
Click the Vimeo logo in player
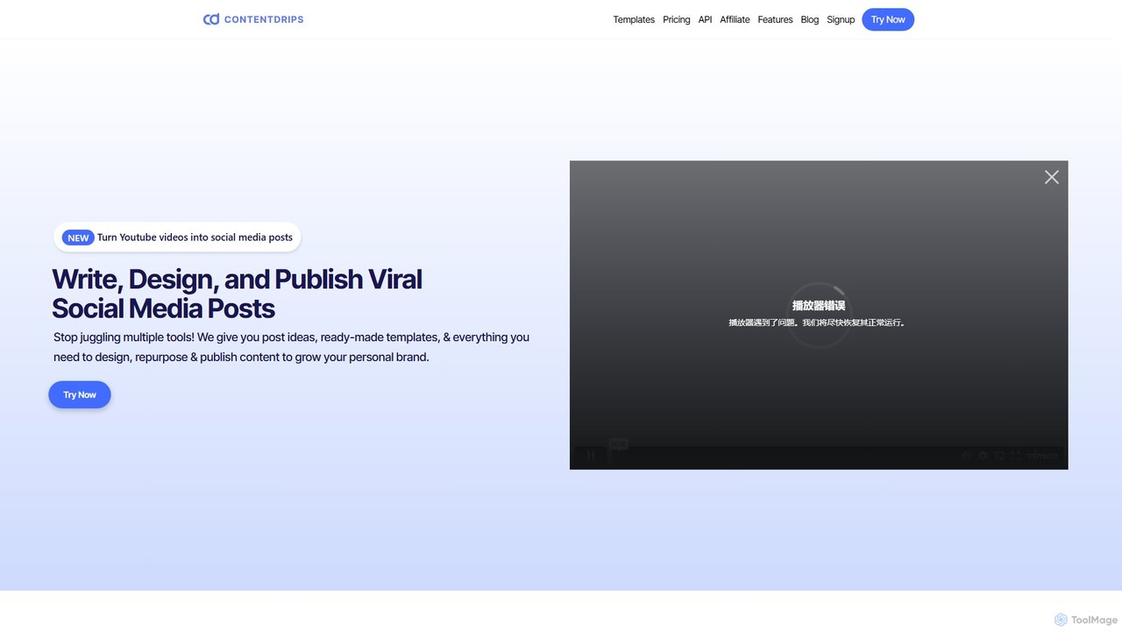pyautogui.click(x=1042, y=456)
